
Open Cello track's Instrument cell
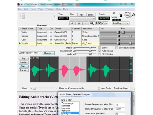(91, 40)
